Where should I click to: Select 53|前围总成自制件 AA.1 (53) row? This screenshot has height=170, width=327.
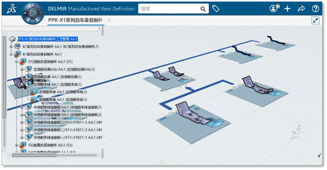pyautogui.click(x=51, y=145)
